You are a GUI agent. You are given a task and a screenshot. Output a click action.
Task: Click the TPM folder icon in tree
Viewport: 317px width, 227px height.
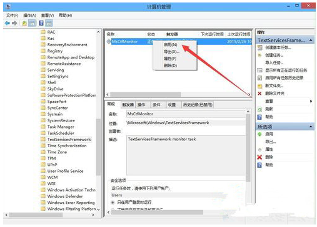pyautogui.click(x=43, y=158)
